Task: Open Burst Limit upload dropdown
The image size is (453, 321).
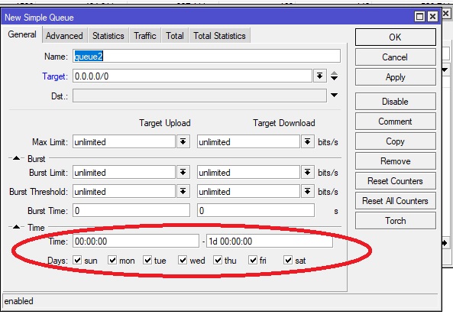Action: [x=183, y=172]
